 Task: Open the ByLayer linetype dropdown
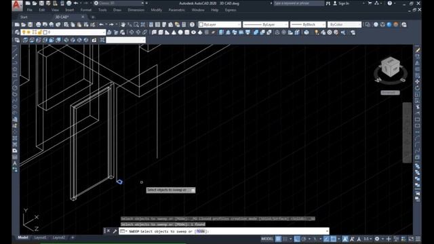pyautogui.click(x=286, y=24)
